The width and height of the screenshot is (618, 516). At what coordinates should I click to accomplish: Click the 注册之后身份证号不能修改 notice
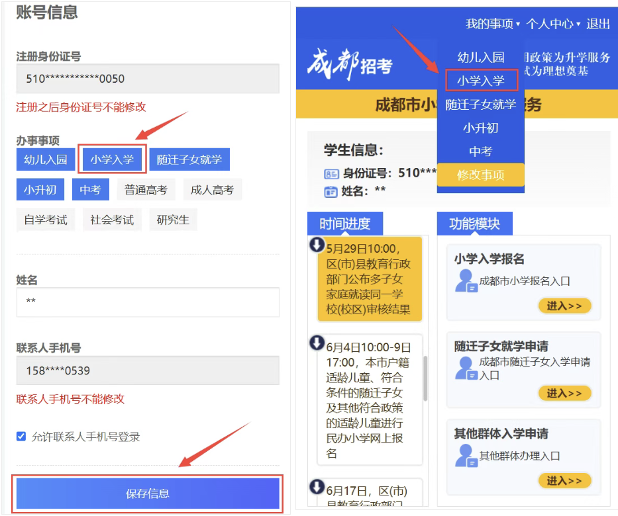(x=81, y=107)
